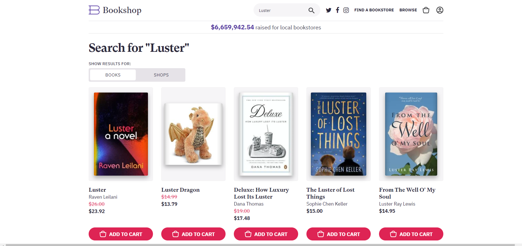Add Deluxe: How Luxury Lost Its Luster to cart
This screenshot has height=246, width=522.
click(x=266, y=234)
